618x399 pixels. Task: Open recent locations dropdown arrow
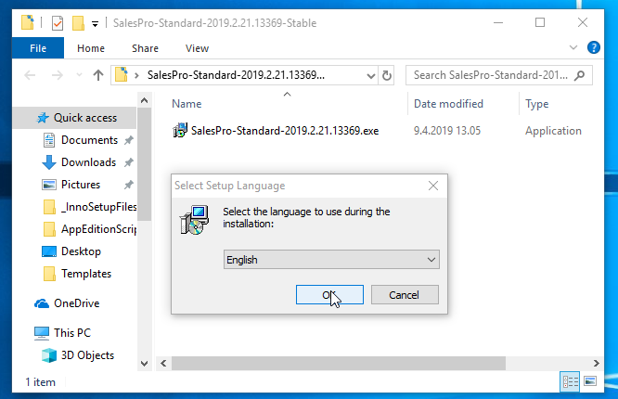(79, 75)
